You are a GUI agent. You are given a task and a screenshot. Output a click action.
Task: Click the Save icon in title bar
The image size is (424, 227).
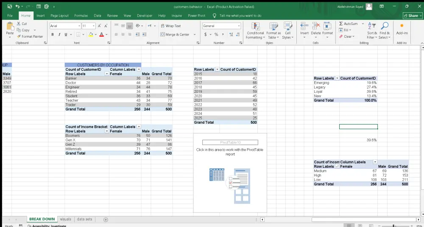(10, 6)
